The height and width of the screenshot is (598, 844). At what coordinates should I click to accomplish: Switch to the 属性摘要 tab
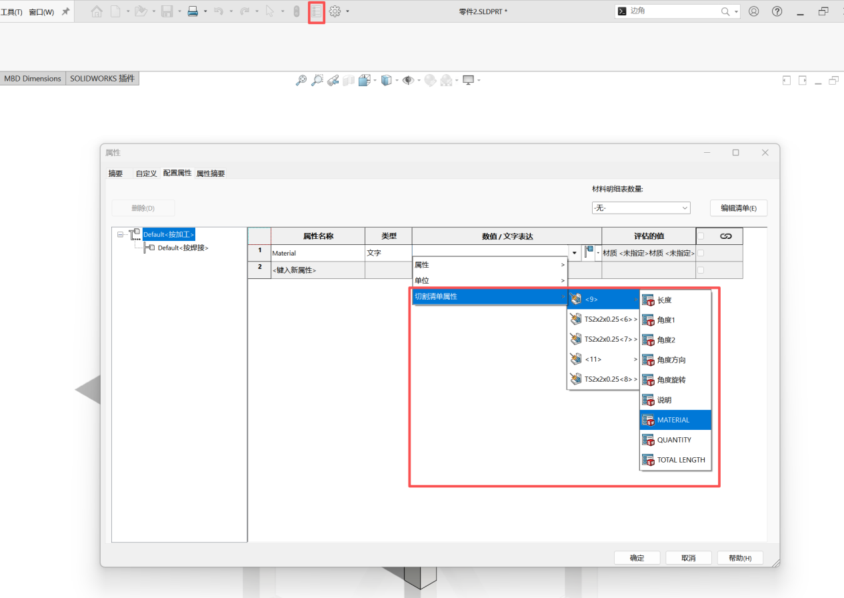211,174
